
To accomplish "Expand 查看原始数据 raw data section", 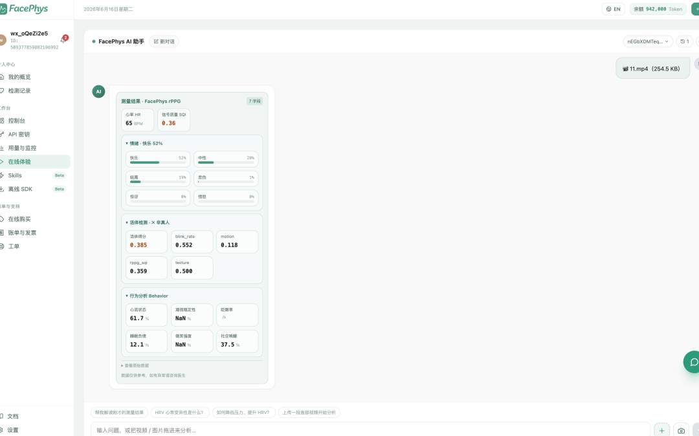I will pos(135,365).
